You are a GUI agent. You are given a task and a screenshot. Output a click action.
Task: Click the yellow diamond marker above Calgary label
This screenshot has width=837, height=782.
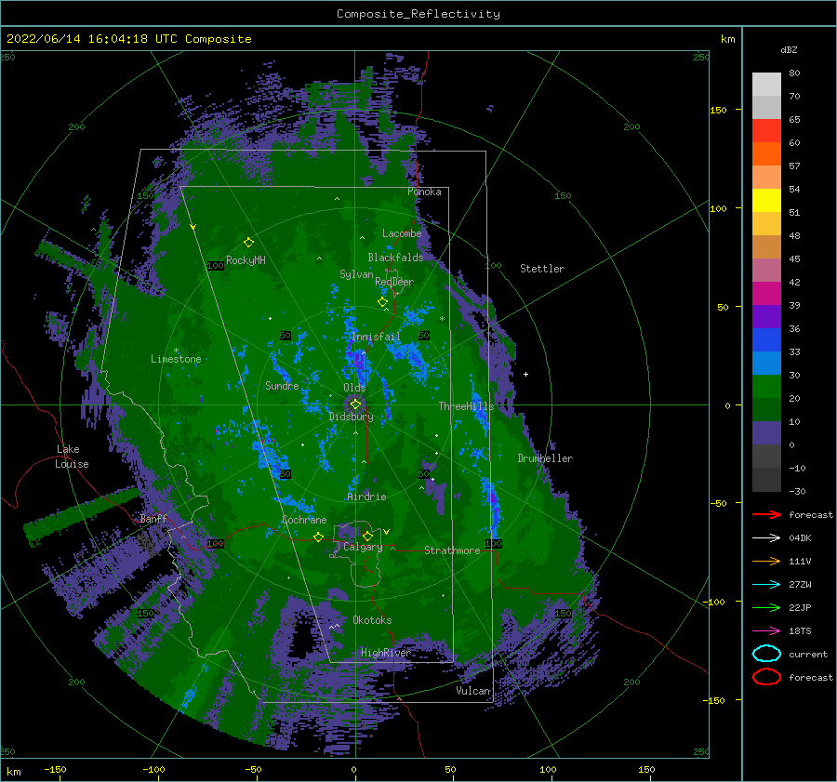point(367,536)
